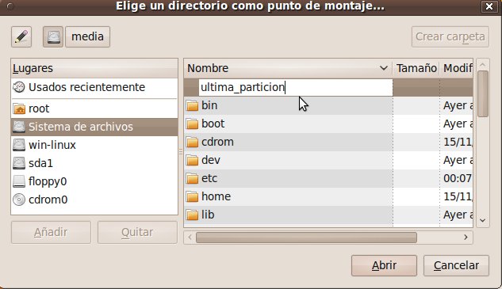Click the boot folder icon

coord(192,124)
